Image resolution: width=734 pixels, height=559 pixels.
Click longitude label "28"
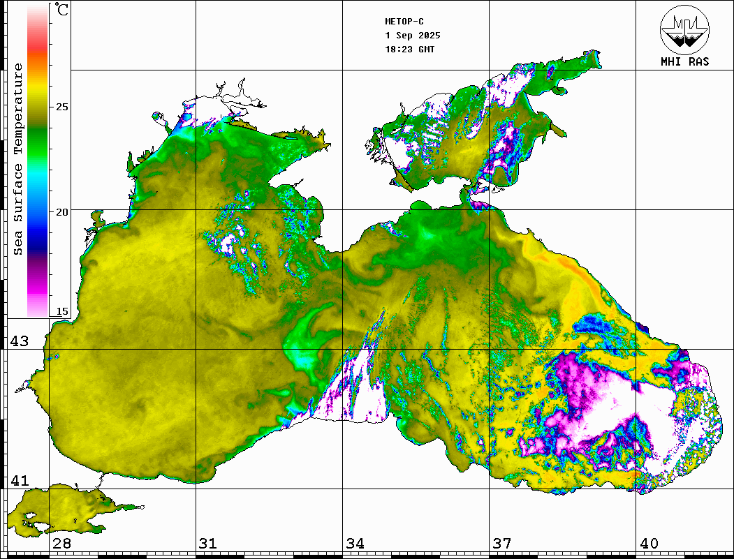point(61,544)
